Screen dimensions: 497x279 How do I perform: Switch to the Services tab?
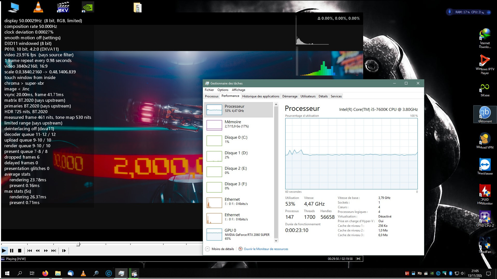(336, 96)
